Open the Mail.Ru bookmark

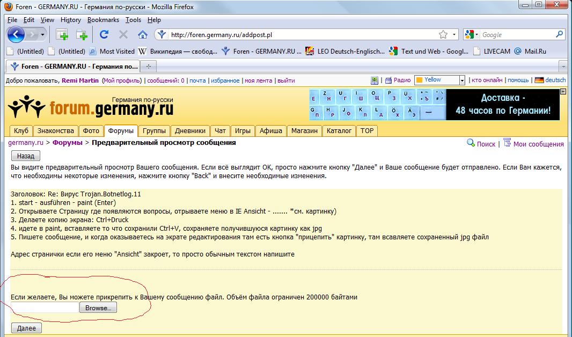point(530,52)
